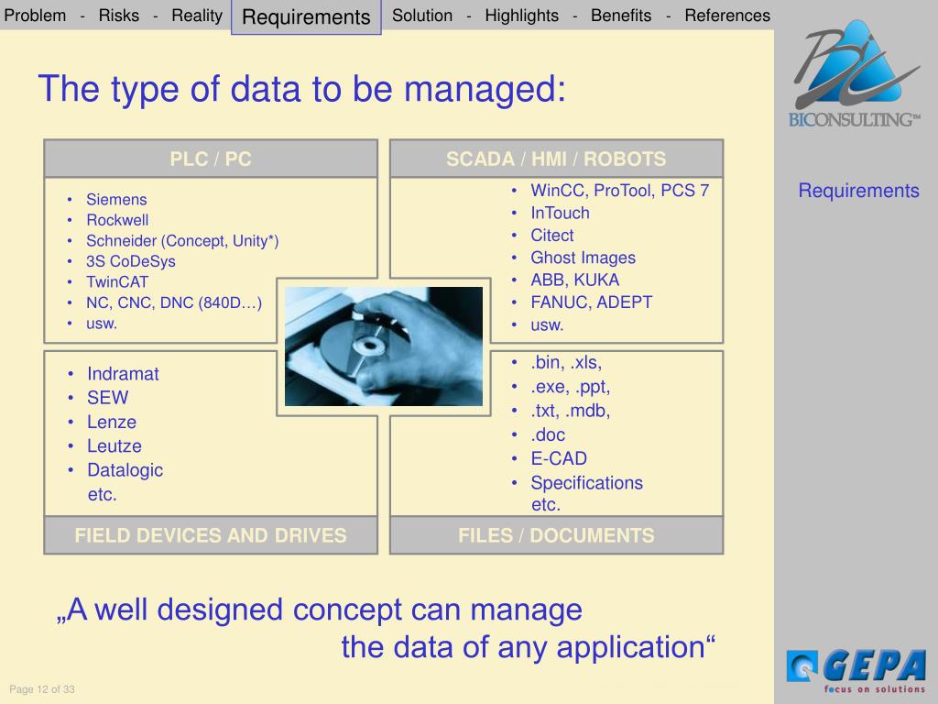Select the 'Indramat' entry

pos(123,374)
